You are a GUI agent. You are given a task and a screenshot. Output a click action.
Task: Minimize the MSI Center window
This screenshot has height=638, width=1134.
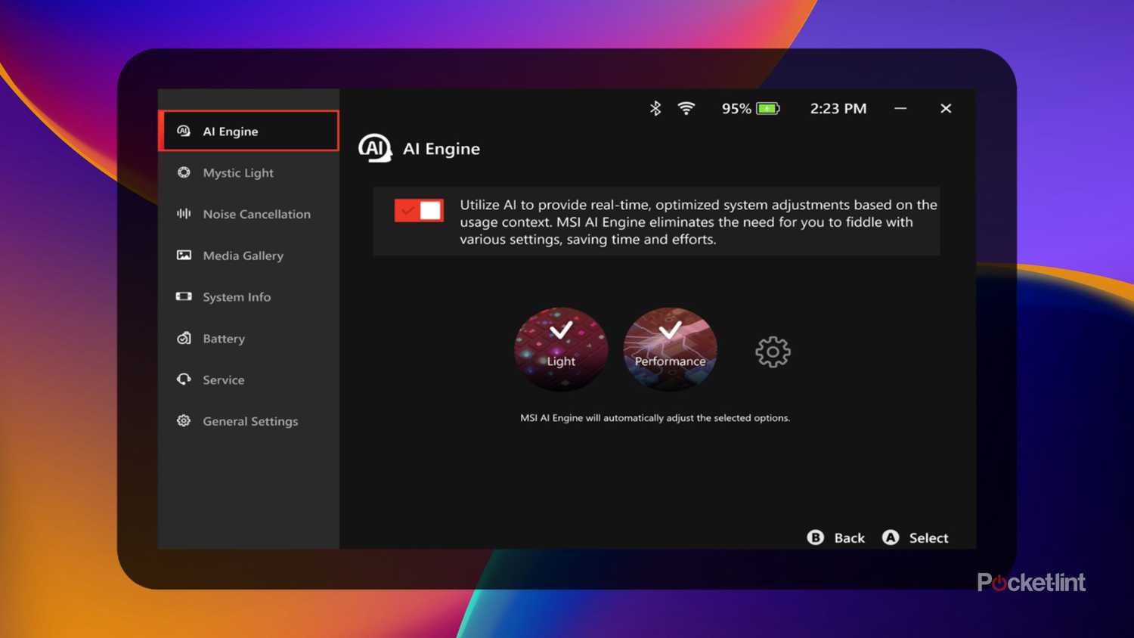(x=900, y=108)
